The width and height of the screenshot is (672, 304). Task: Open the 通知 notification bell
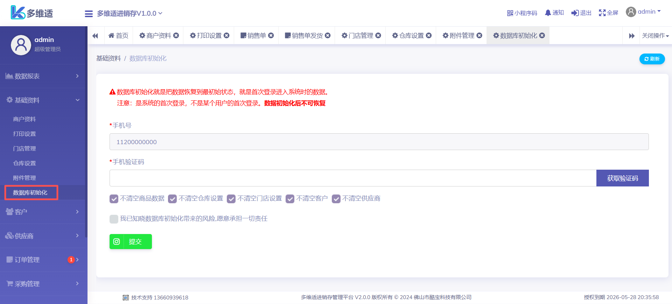point(548,13)
